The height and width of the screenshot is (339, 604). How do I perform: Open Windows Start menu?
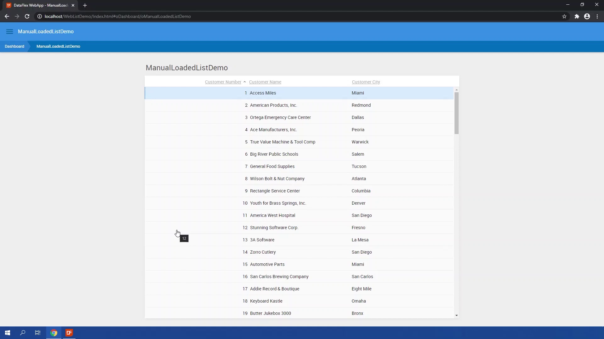click(8, 333)
